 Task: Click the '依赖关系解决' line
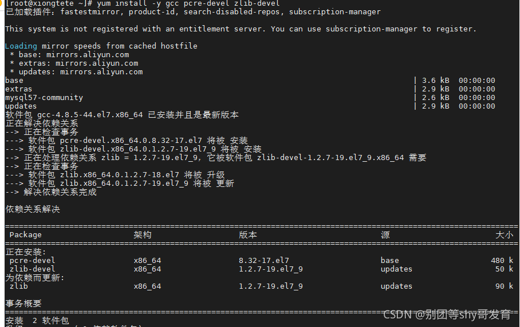(33, 209)
